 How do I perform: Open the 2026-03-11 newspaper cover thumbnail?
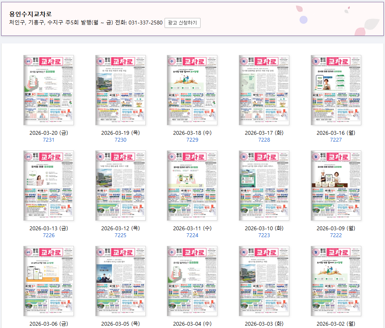point(192,186)
